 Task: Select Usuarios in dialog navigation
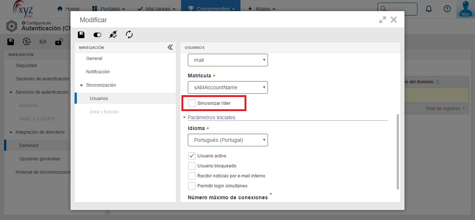click(125, 99)
